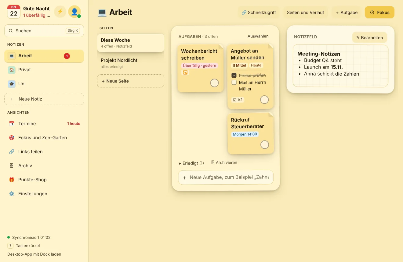Click the cabinet icon beside Archiv

(x=12, y=166)
